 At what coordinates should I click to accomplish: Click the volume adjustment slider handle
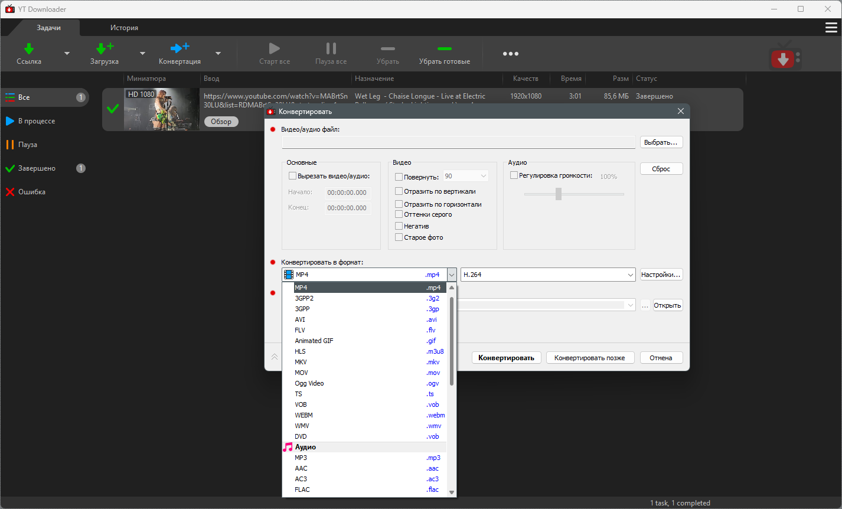558,194
